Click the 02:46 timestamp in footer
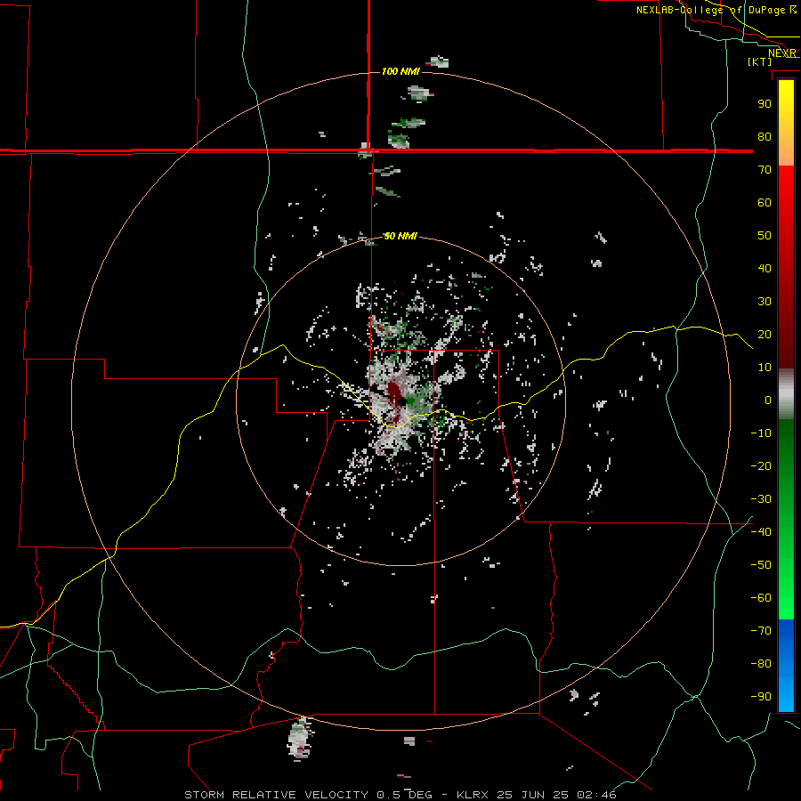801x801 pixels. pos(596,795)
